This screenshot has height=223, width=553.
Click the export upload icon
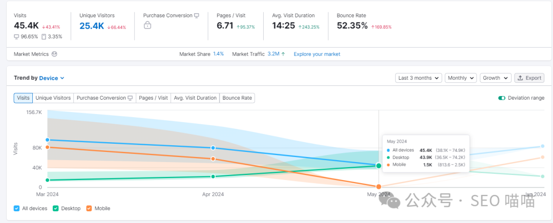[x=520, y=78]
